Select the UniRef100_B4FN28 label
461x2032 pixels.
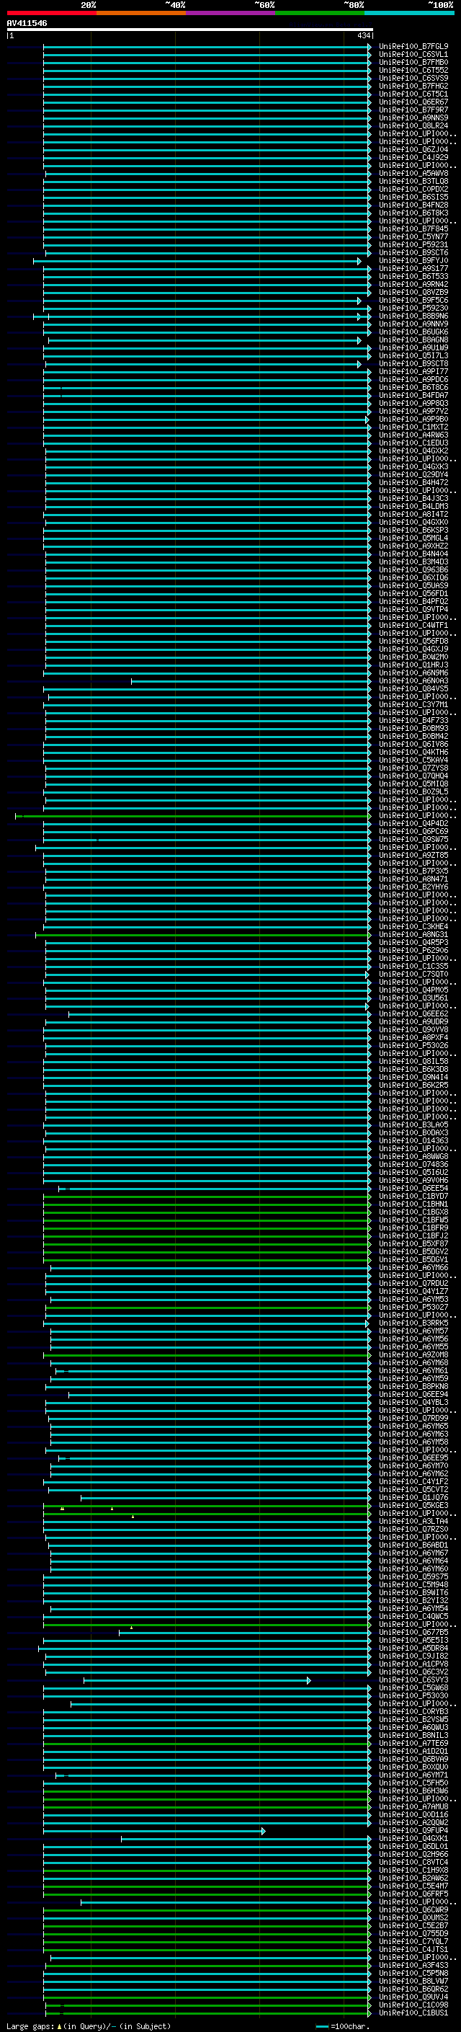coord(413,205)
